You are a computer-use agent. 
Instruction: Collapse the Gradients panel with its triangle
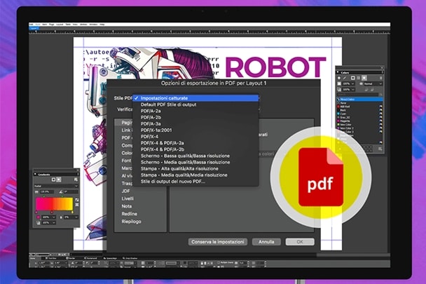tap(35, 174)
